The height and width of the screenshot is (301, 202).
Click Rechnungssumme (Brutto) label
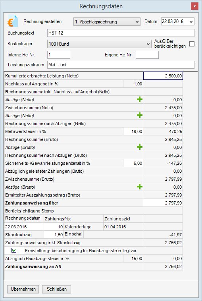pos(32,139)
